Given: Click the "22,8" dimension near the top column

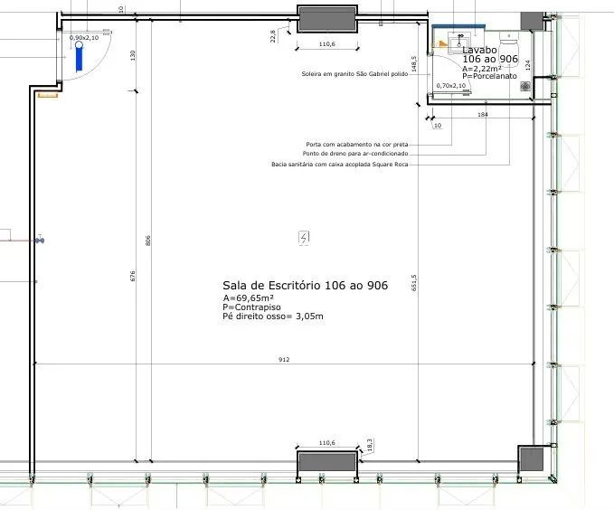Looking at the screenshot, I should point(273,36).
